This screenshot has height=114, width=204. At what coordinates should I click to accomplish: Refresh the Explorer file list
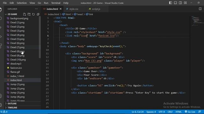(33, 14)
